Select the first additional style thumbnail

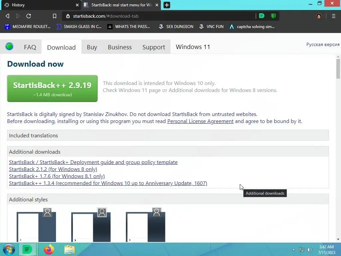point(36,225)
